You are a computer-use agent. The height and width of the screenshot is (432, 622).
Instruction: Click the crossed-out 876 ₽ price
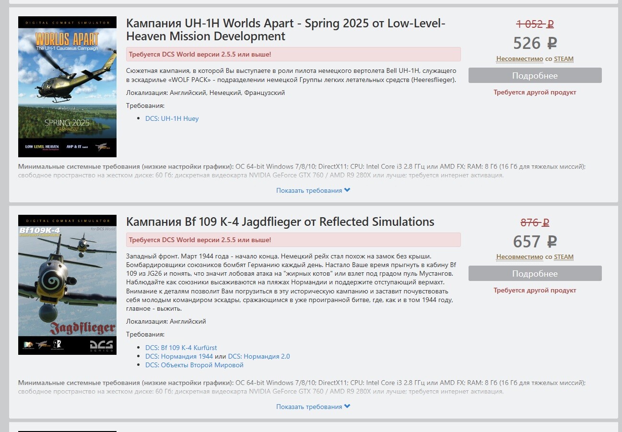(535, 222)
